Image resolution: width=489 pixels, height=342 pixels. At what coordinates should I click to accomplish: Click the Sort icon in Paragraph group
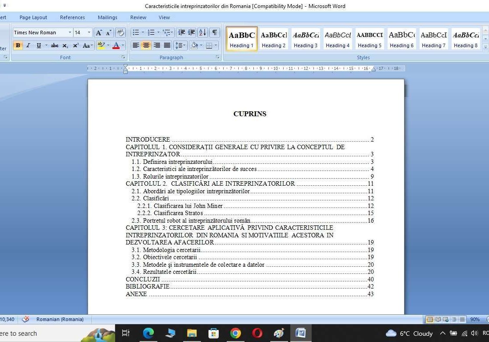click(x=202, y=33)
